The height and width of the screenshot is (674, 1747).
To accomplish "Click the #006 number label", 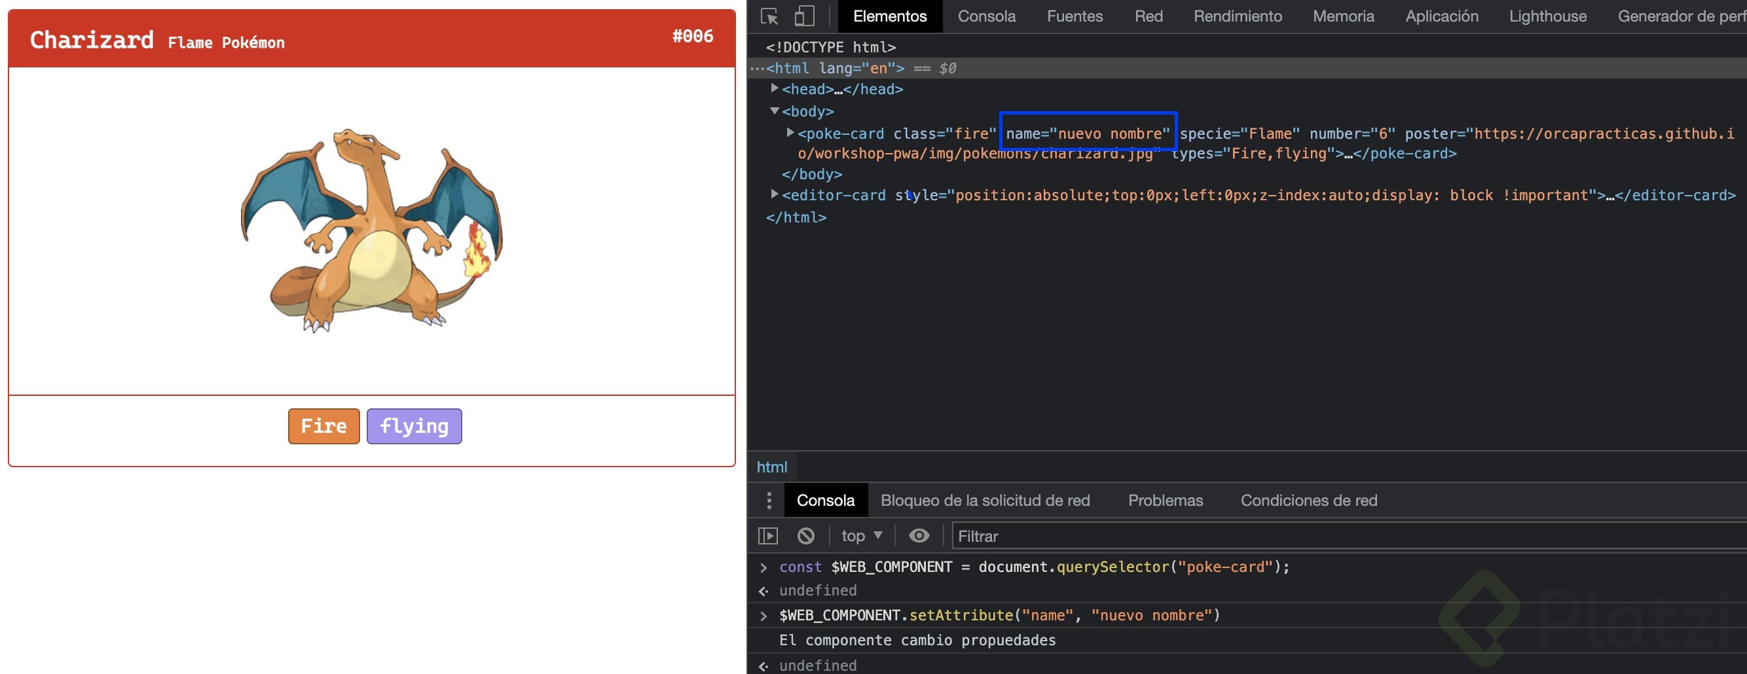I will coord(692,36).
